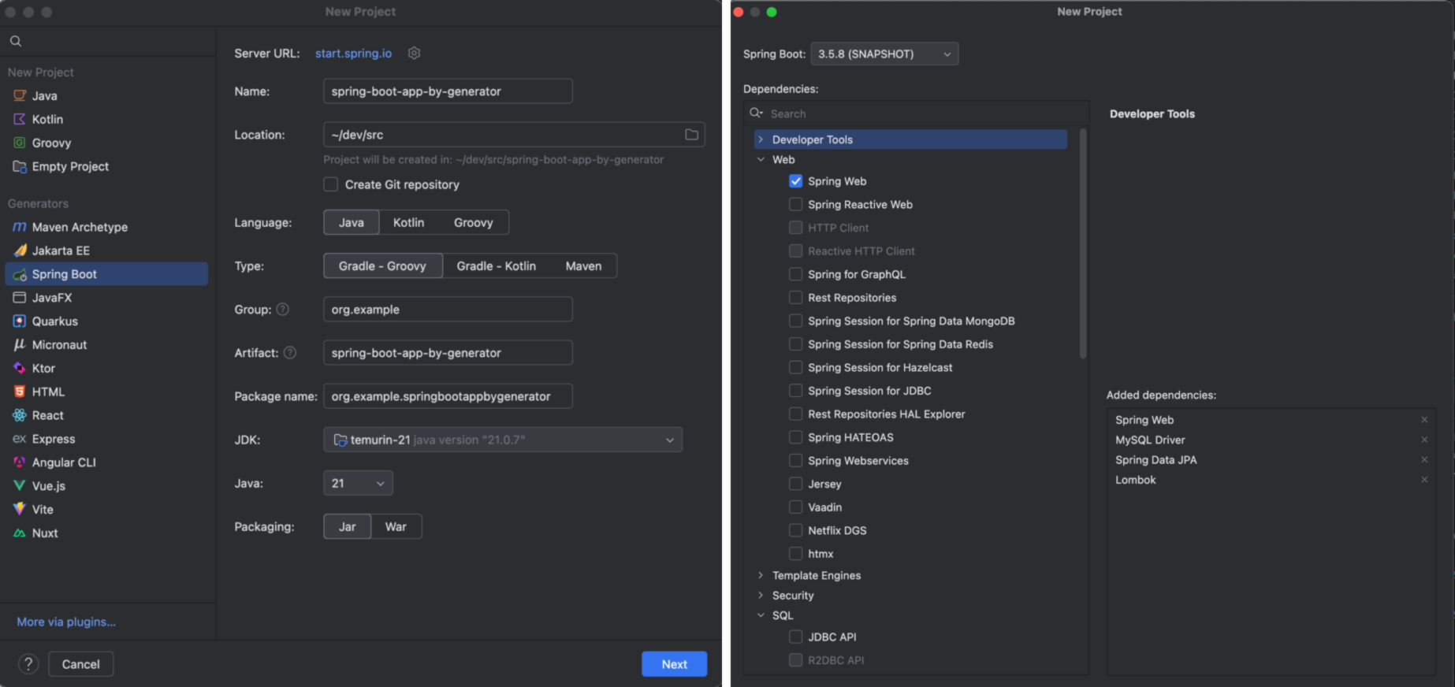Click the dependencies list scrollbar
Viewport: 1455px width, 687px height.
coord(1083,244)
